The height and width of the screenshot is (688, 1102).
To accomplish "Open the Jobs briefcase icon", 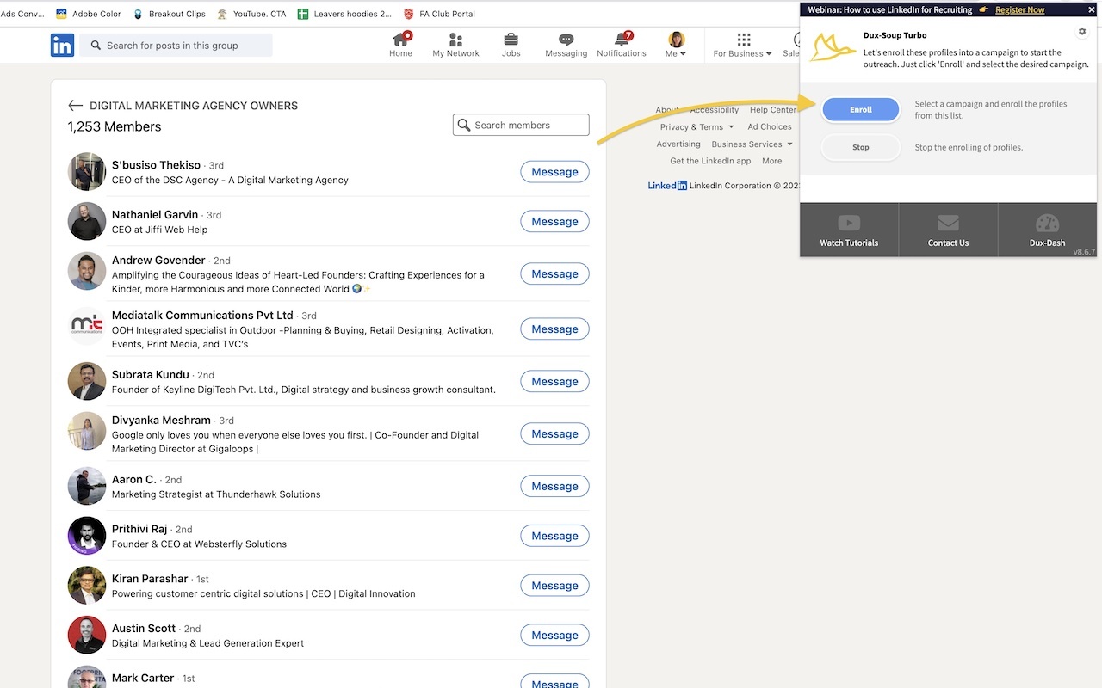I will [x=511, y=45].
